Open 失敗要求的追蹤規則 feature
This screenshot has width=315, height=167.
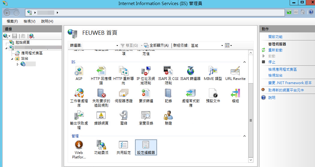[x=101, y=98]
